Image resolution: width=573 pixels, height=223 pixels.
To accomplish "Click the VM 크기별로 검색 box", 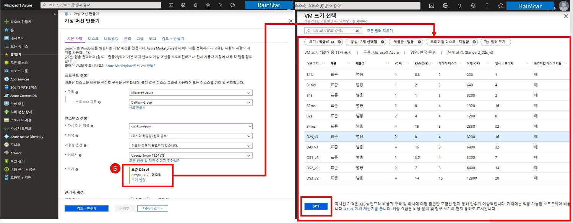I will pos(333,31).
